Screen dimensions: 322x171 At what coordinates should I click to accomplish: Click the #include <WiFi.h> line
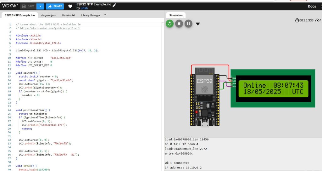29,36
